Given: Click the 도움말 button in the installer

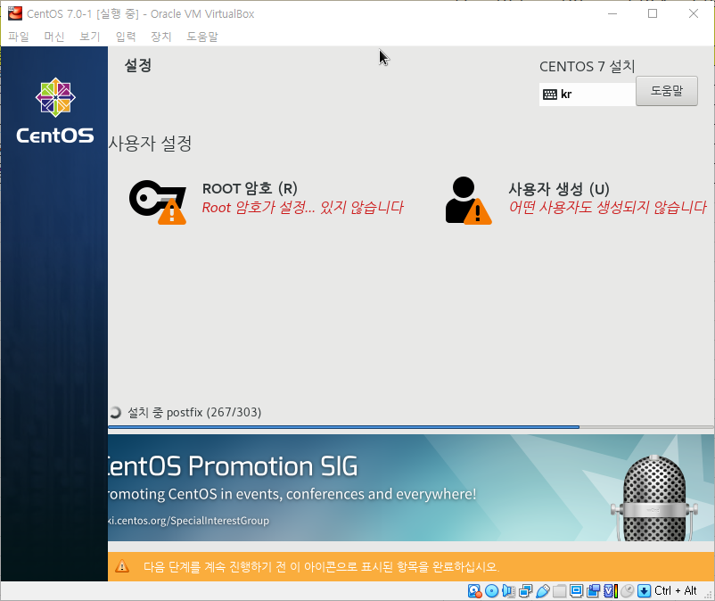Looking at the screenshot, I should tap(666, 90).
